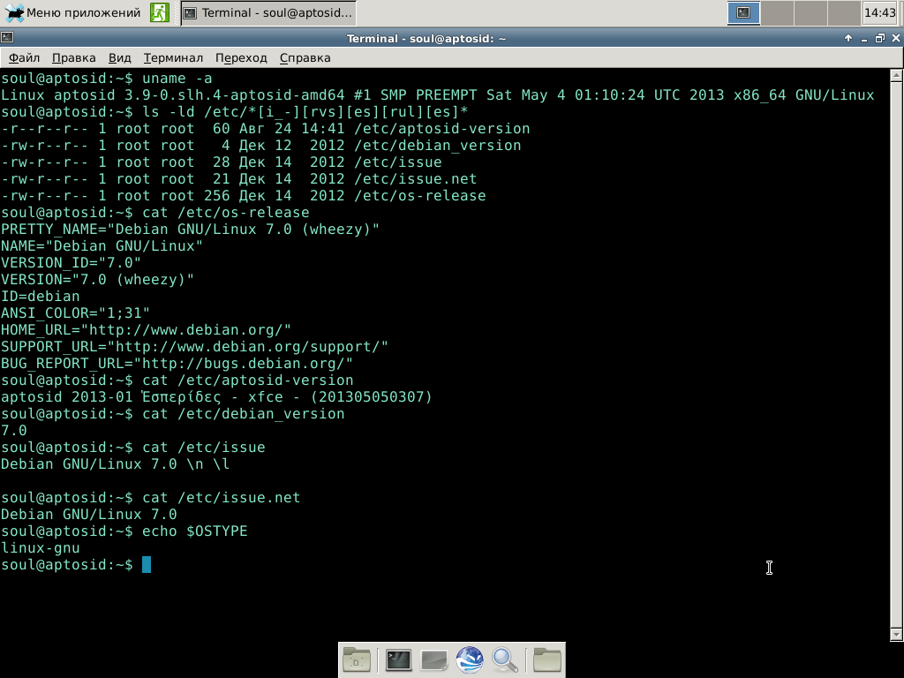Open the Меню приложений applications menu

(72, 12)
